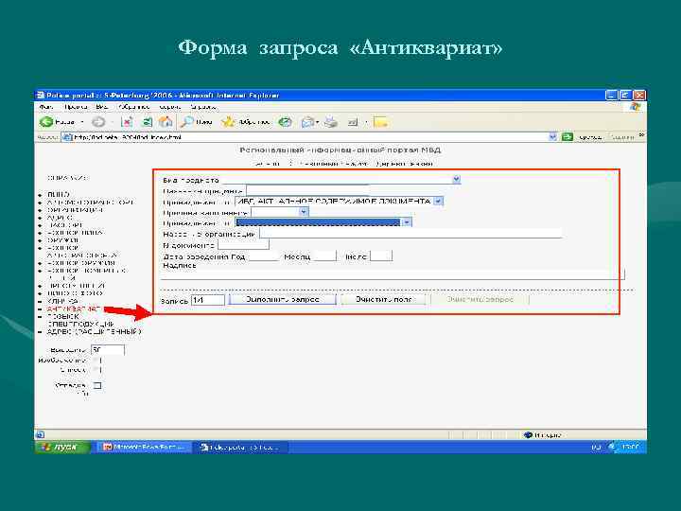
Task: Open the Правка menu
Action: point(76,107)
